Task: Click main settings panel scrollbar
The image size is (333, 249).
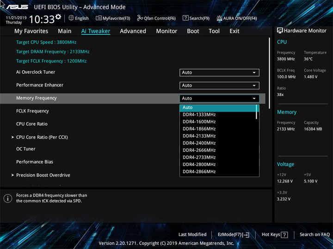Action: click(x=270, y=73)
